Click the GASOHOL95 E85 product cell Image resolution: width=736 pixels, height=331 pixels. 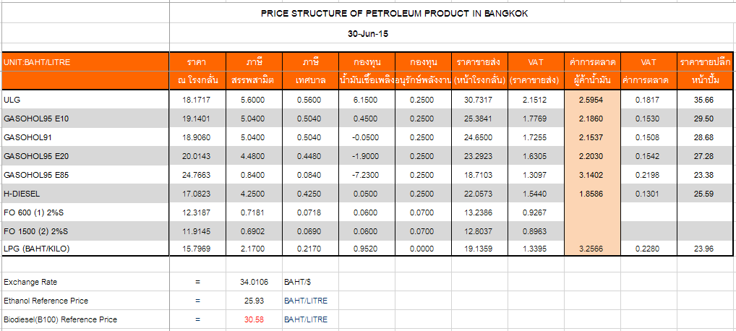coord(35,175)
